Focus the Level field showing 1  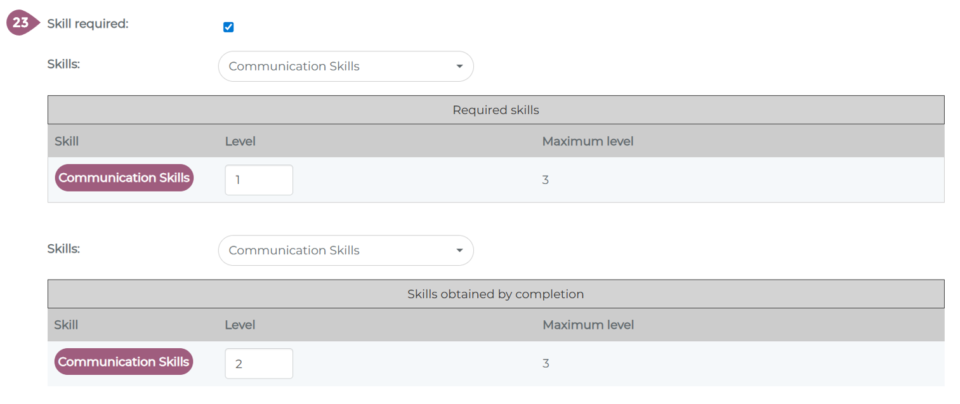pyautogui.click(x=259, y=180)
